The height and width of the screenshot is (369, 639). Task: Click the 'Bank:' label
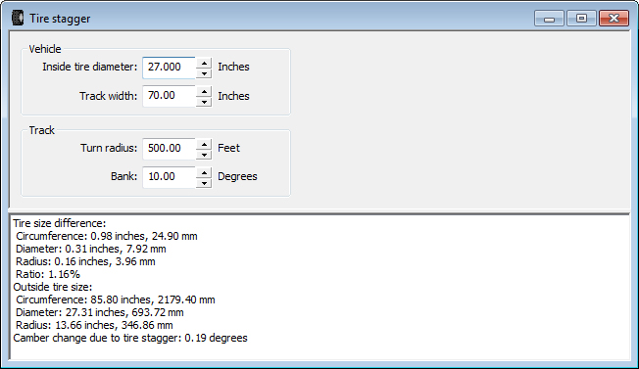pos(124,176)
